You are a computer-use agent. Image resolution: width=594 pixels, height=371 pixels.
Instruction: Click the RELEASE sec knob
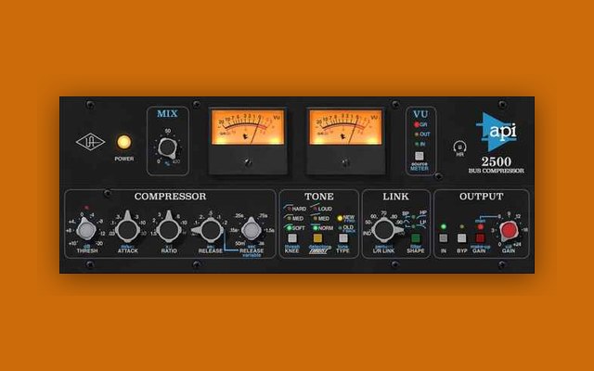point(210,229)
